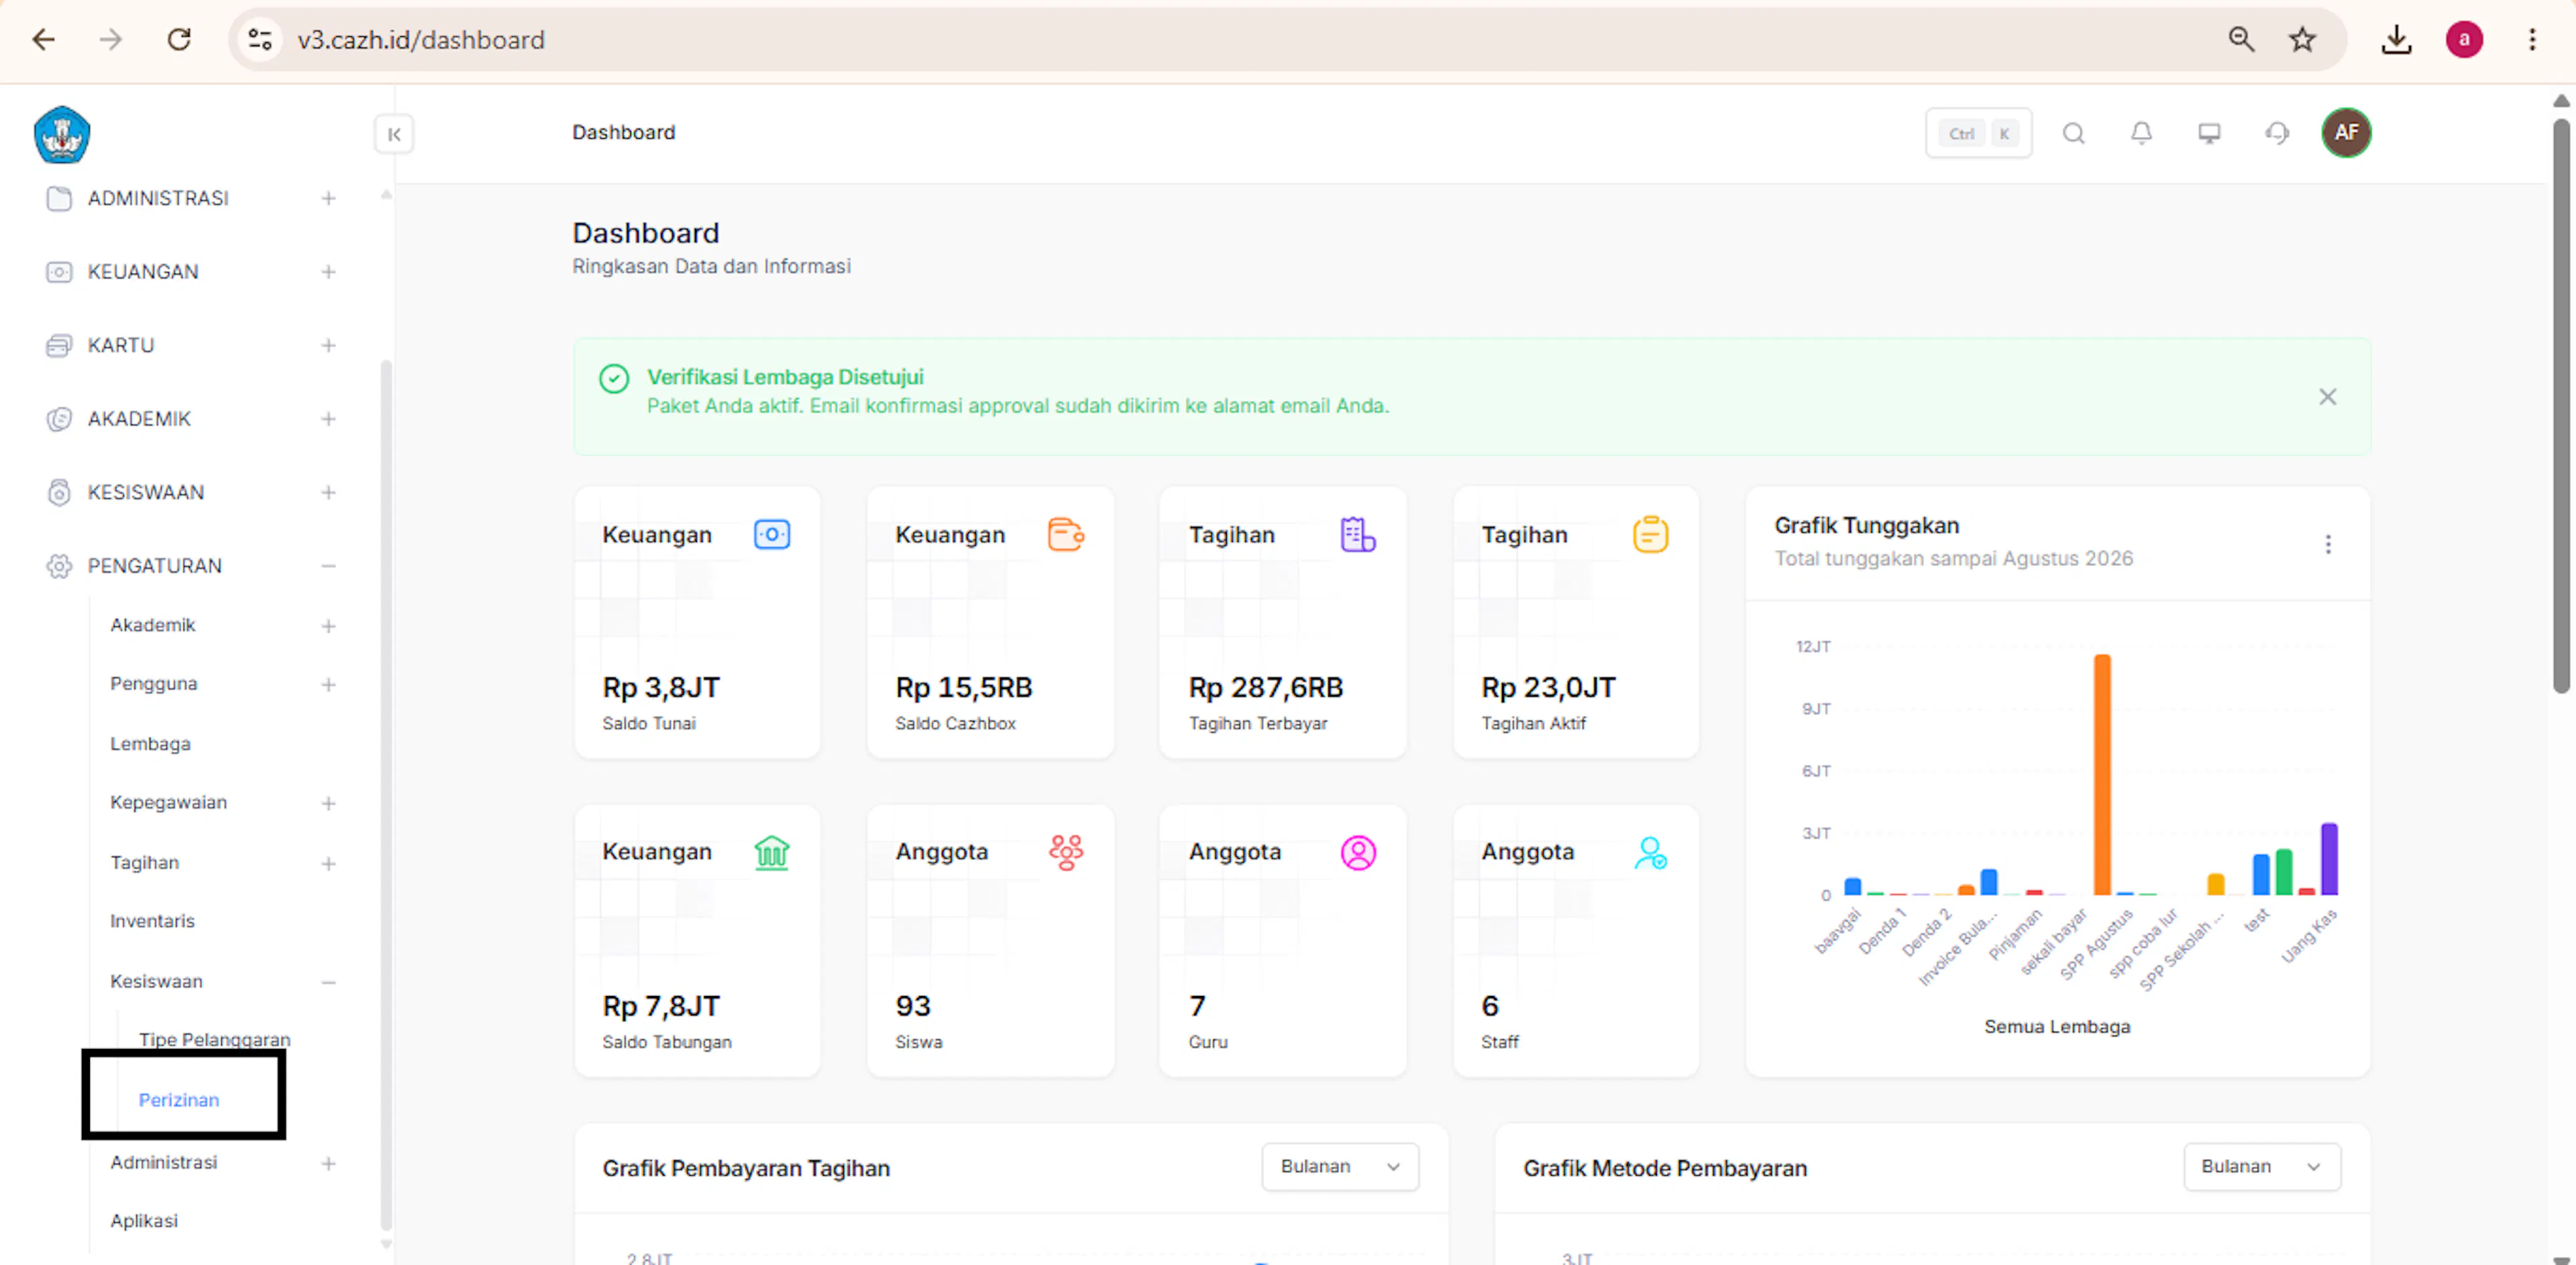Open the AF user avatar menu
This screenshot has height=1265, width=2576.
point(2346,133)
